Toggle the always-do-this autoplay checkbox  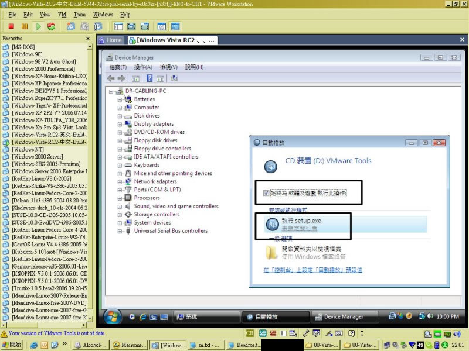tap(266, 193)
